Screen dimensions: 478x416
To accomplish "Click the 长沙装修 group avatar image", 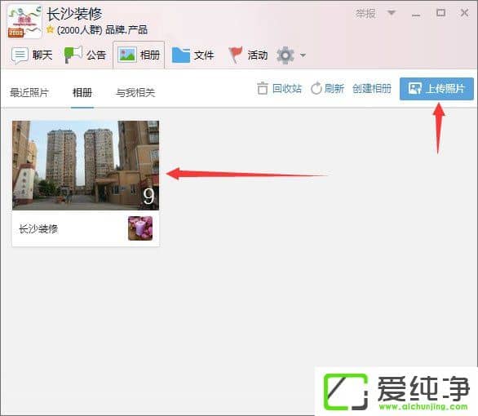I will [x=24, y=21].
